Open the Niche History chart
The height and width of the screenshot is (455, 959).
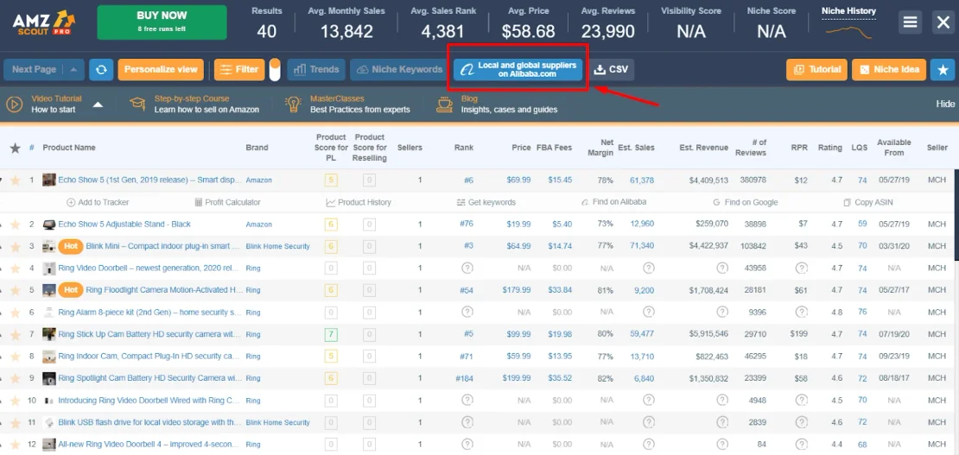click(x=848, y=23)
